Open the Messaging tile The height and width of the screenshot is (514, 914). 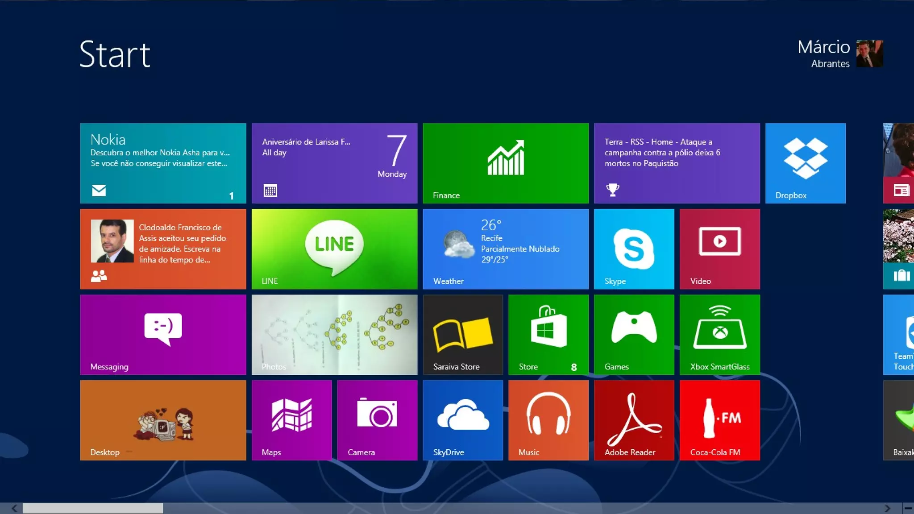tap(163, 334)
